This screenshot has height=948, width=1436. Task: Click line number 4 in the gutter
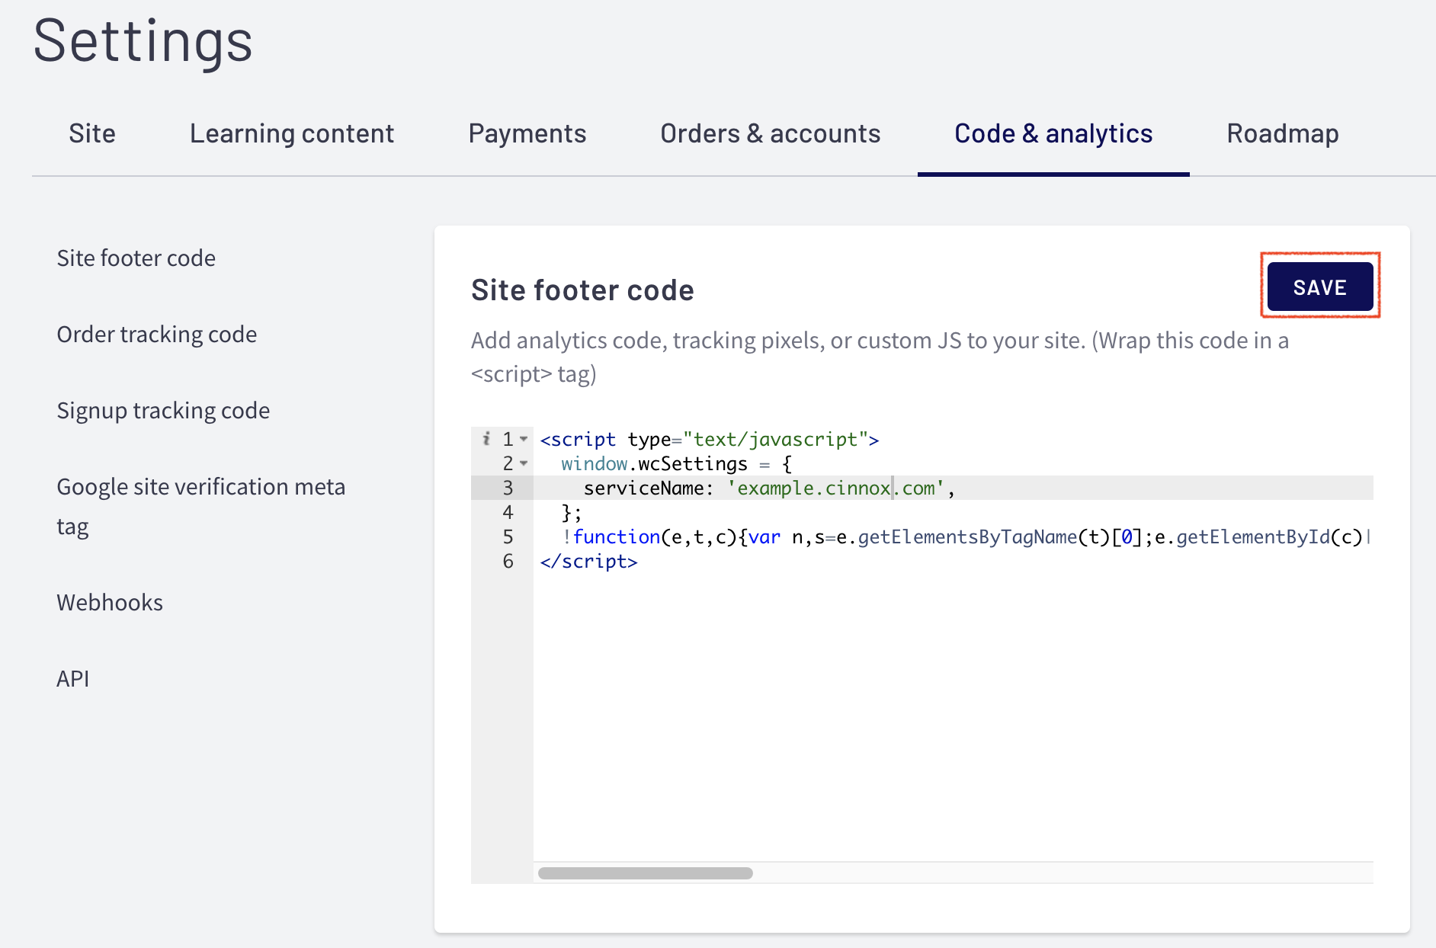click(508, 513)
